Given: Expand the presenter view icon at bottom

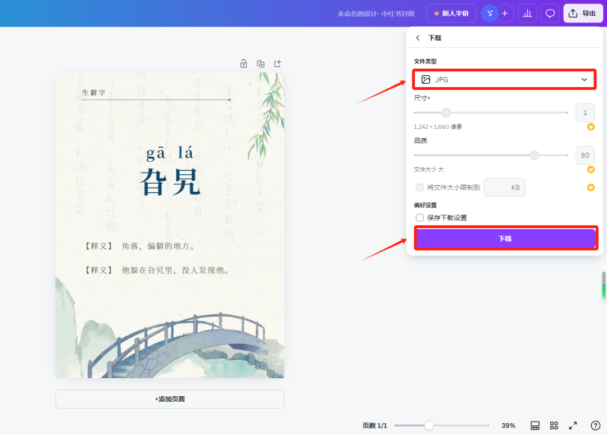Looking at the screenshot, I should (x=534, y=425).
